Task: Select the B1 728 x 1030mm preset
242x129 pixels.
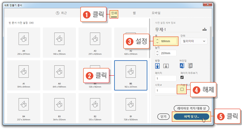Action: [131, 108]
